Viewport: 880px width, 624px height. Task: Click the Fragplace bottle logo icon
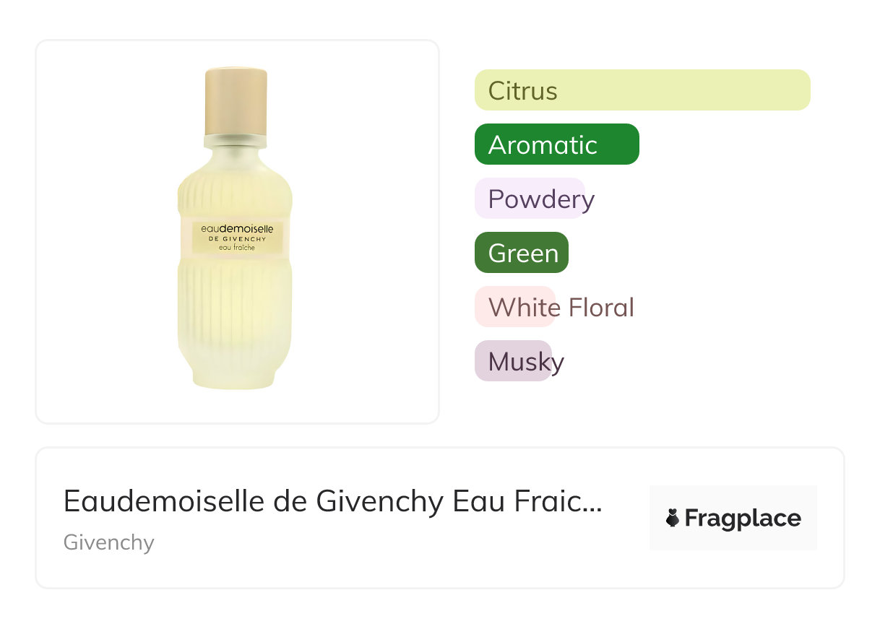point(673,519)
